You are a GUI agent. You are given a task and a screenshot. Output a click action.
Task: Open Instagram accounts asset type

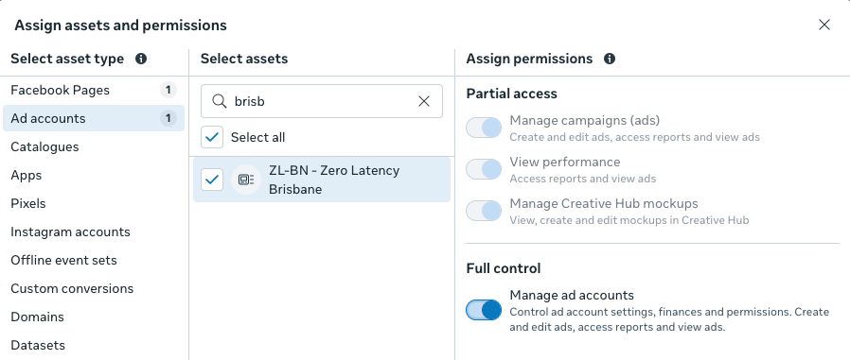[94, 231]
